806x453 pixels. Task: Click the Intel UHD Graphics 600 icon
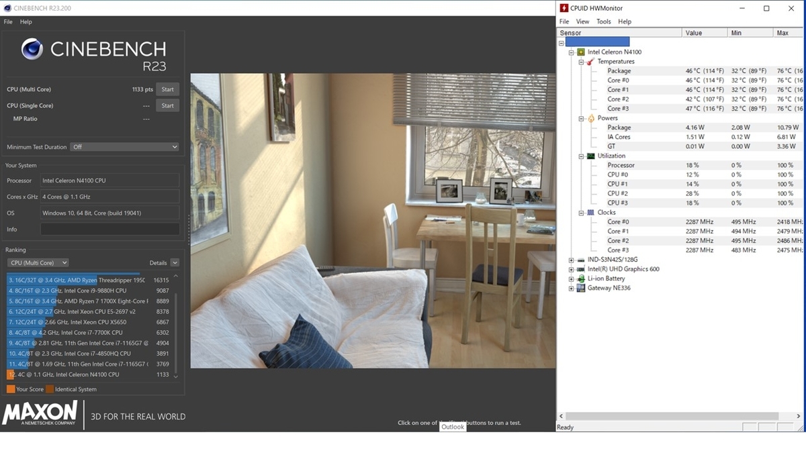click(581, 269)
